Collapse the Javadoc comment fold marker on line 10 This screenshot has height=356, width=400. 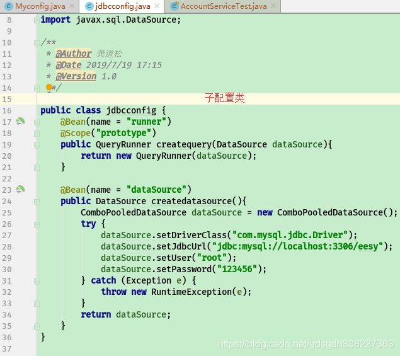(x=37, y=43)
